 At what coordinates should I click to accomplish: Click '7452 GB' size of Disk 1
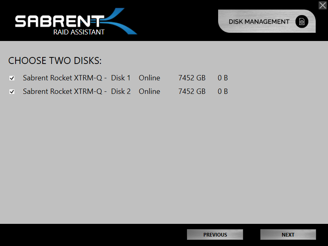click(x=192, y=78)
